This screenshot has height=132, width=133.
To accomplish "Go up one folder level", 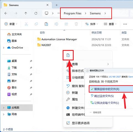I will 26,13.
